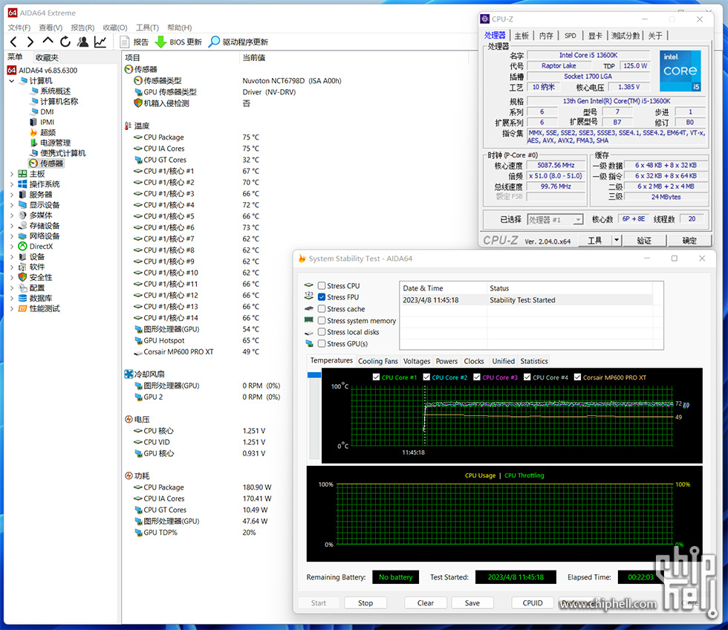728x630 pixels.
Task: Switch to the SPD tab in CPU-Z
Action: point(571,35)
